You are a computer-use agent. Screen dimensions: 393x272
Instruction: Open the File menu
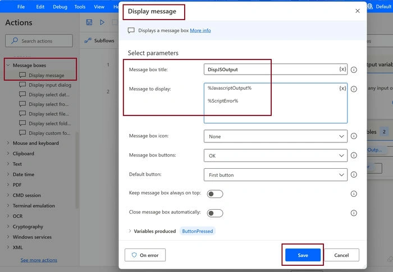(x=21, y=7)
